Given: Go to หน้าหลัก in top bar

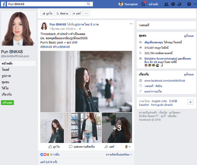Looking at the screenshot, I should click(153, 4).
